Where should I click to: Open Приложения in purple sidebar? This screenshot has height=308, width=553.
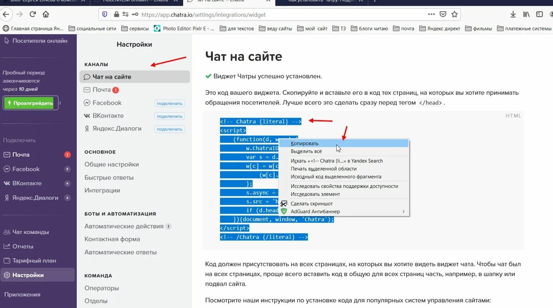click(22, 294)
